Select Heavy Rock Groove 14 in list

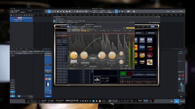[x=74, y=82]
